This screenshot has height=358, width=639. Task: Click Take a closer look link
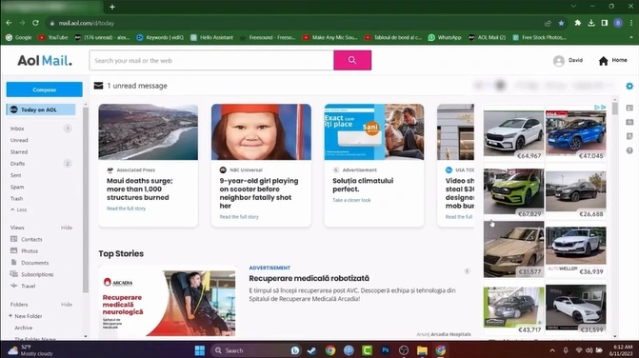coord(351,200)
